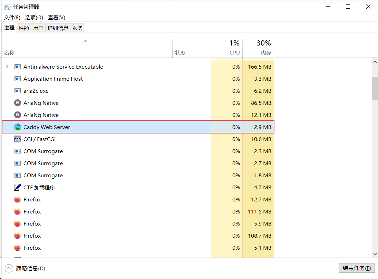This screenshot has width=378, height=279.
Task: Select the CTF 加载程序 process name
Action: (x=39, y=187)
